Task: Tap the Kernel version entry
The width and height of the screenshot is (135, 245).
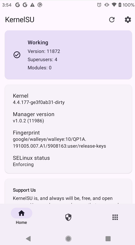Action: point(39,99)
